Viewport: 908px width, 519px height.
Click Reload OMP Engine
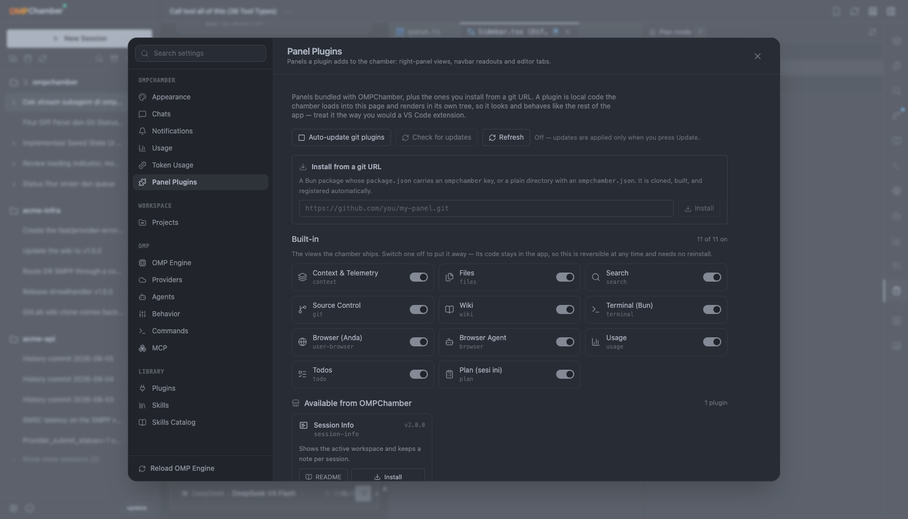click(x=200, y=468)
